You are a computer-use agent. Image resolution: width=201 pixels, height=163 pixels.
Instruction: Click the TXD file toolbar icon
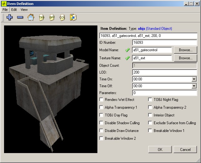pyautogui.click(x=41, y=17)
